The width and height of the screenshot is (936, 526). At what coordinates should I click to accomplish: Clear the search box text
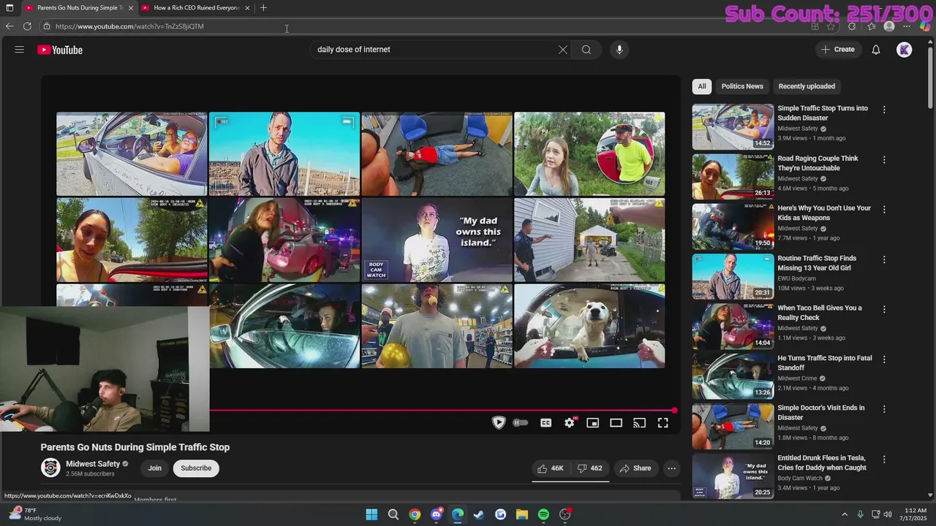pos(562,50)
